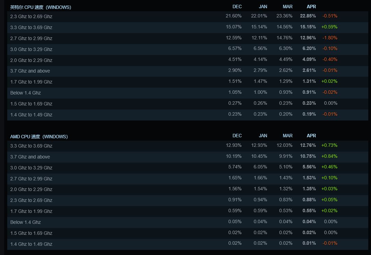Select Intel's 2.3 Ghz to 2.69 Ghz row
371x255 pixels.
pyautogui.click(x=31, y=16)
